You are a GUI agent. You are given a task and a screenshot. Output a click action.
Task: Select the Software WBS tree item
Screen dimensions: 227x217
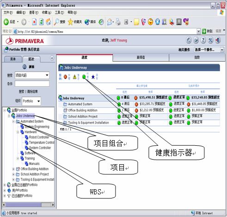tap(30, 153)
